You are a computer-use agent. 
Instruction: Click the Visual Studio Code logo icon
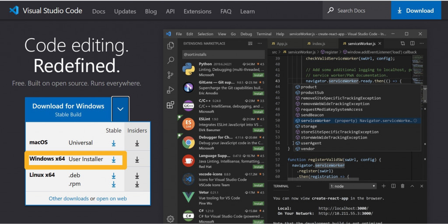pyautogui.click(x=14, y=10)
